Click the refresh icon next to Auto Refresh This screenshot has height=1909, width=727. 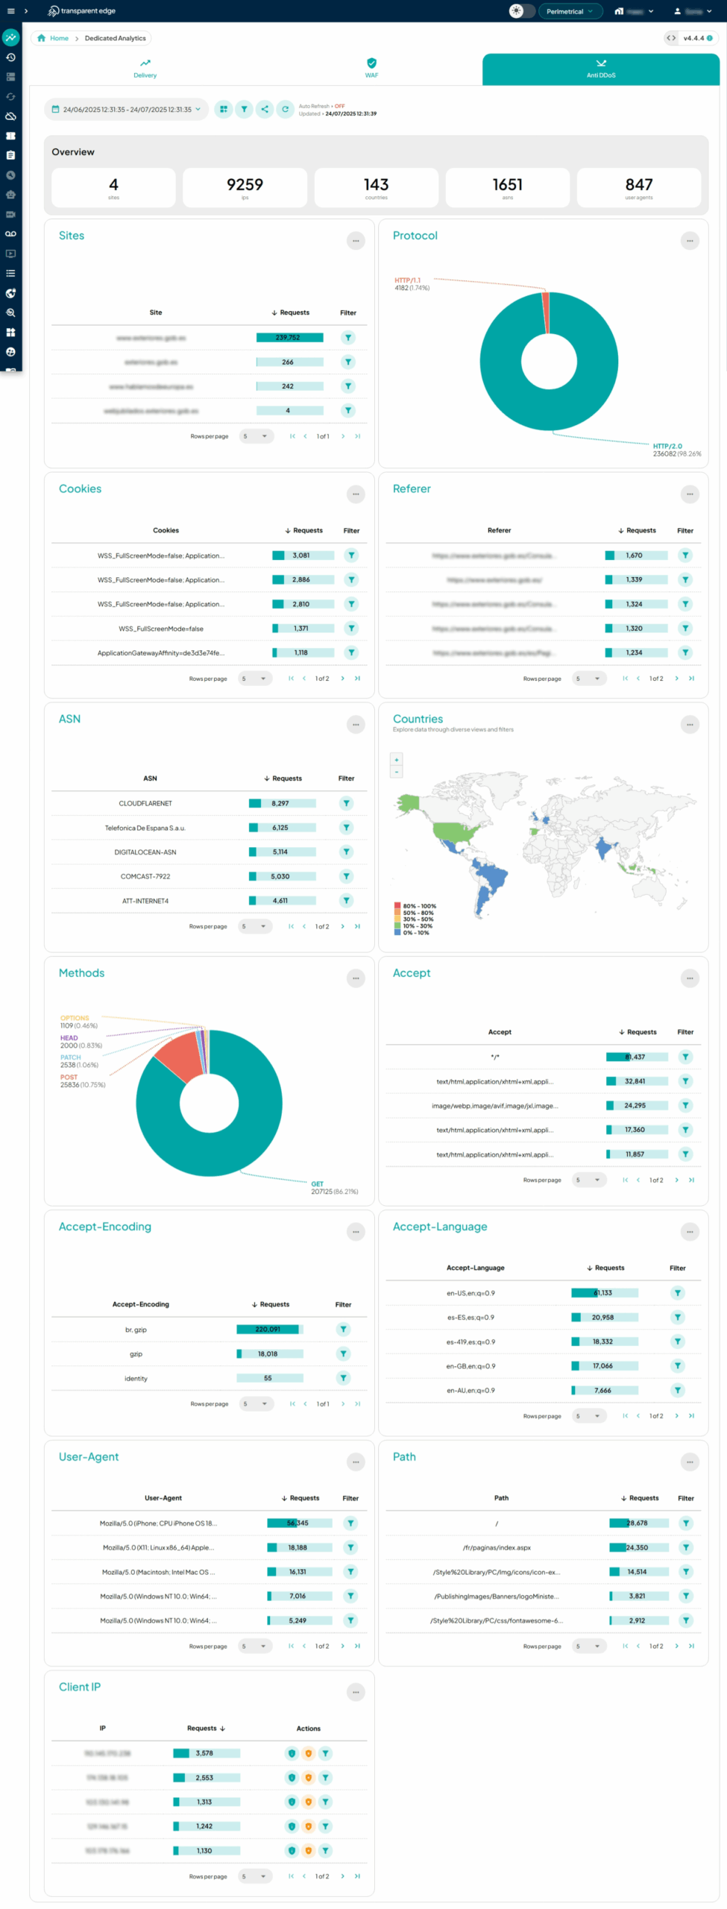[x=285, y=109]
